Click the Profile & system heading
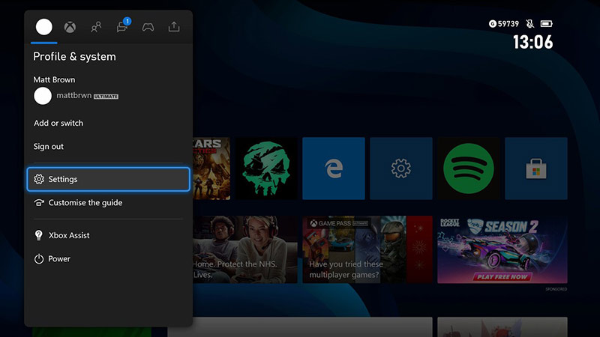The image size is (600, 337). [x=74, y=57]
